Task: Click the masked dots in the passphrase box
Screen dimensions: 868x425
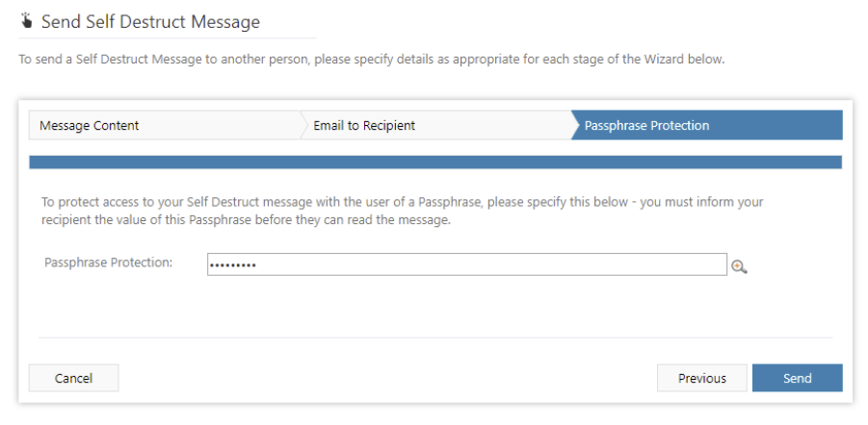Action: 233,264
